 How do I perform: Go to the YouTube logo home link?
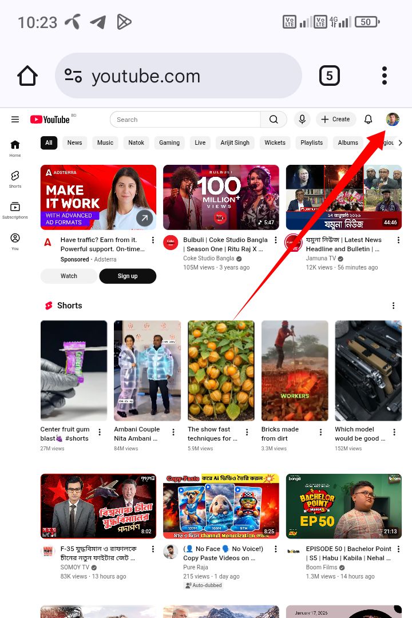coord(50,120)
